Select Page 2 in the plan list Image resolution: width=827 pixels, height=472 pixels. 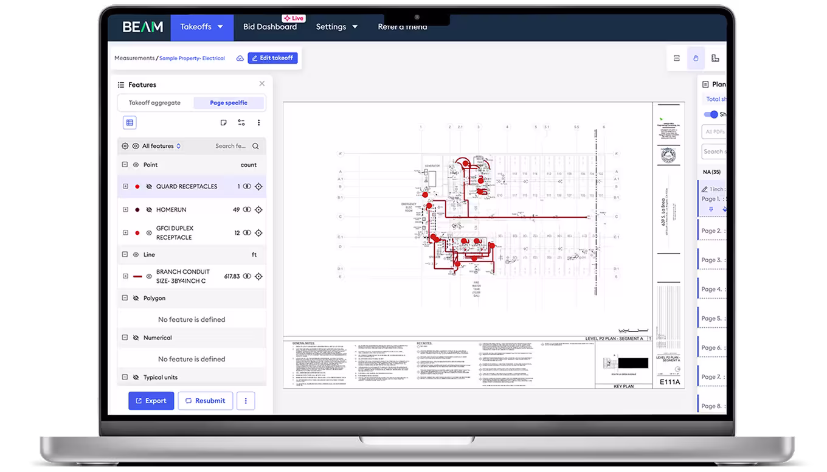tap(711, 231)
